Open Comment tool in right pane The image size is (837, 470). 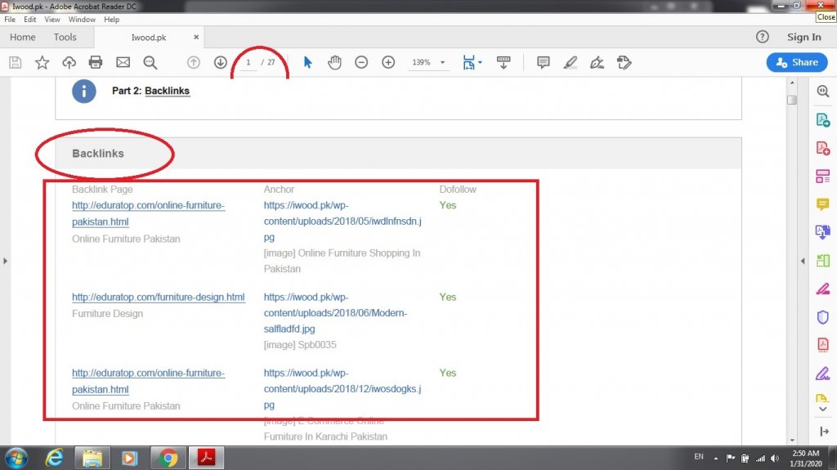click(822, 204)
